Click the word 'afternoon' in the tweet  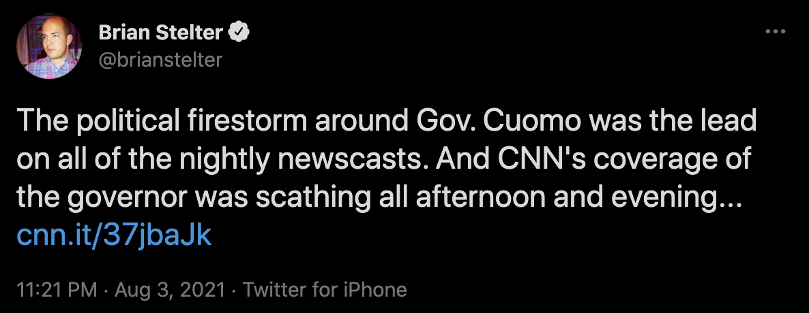(x=480, y=198)
